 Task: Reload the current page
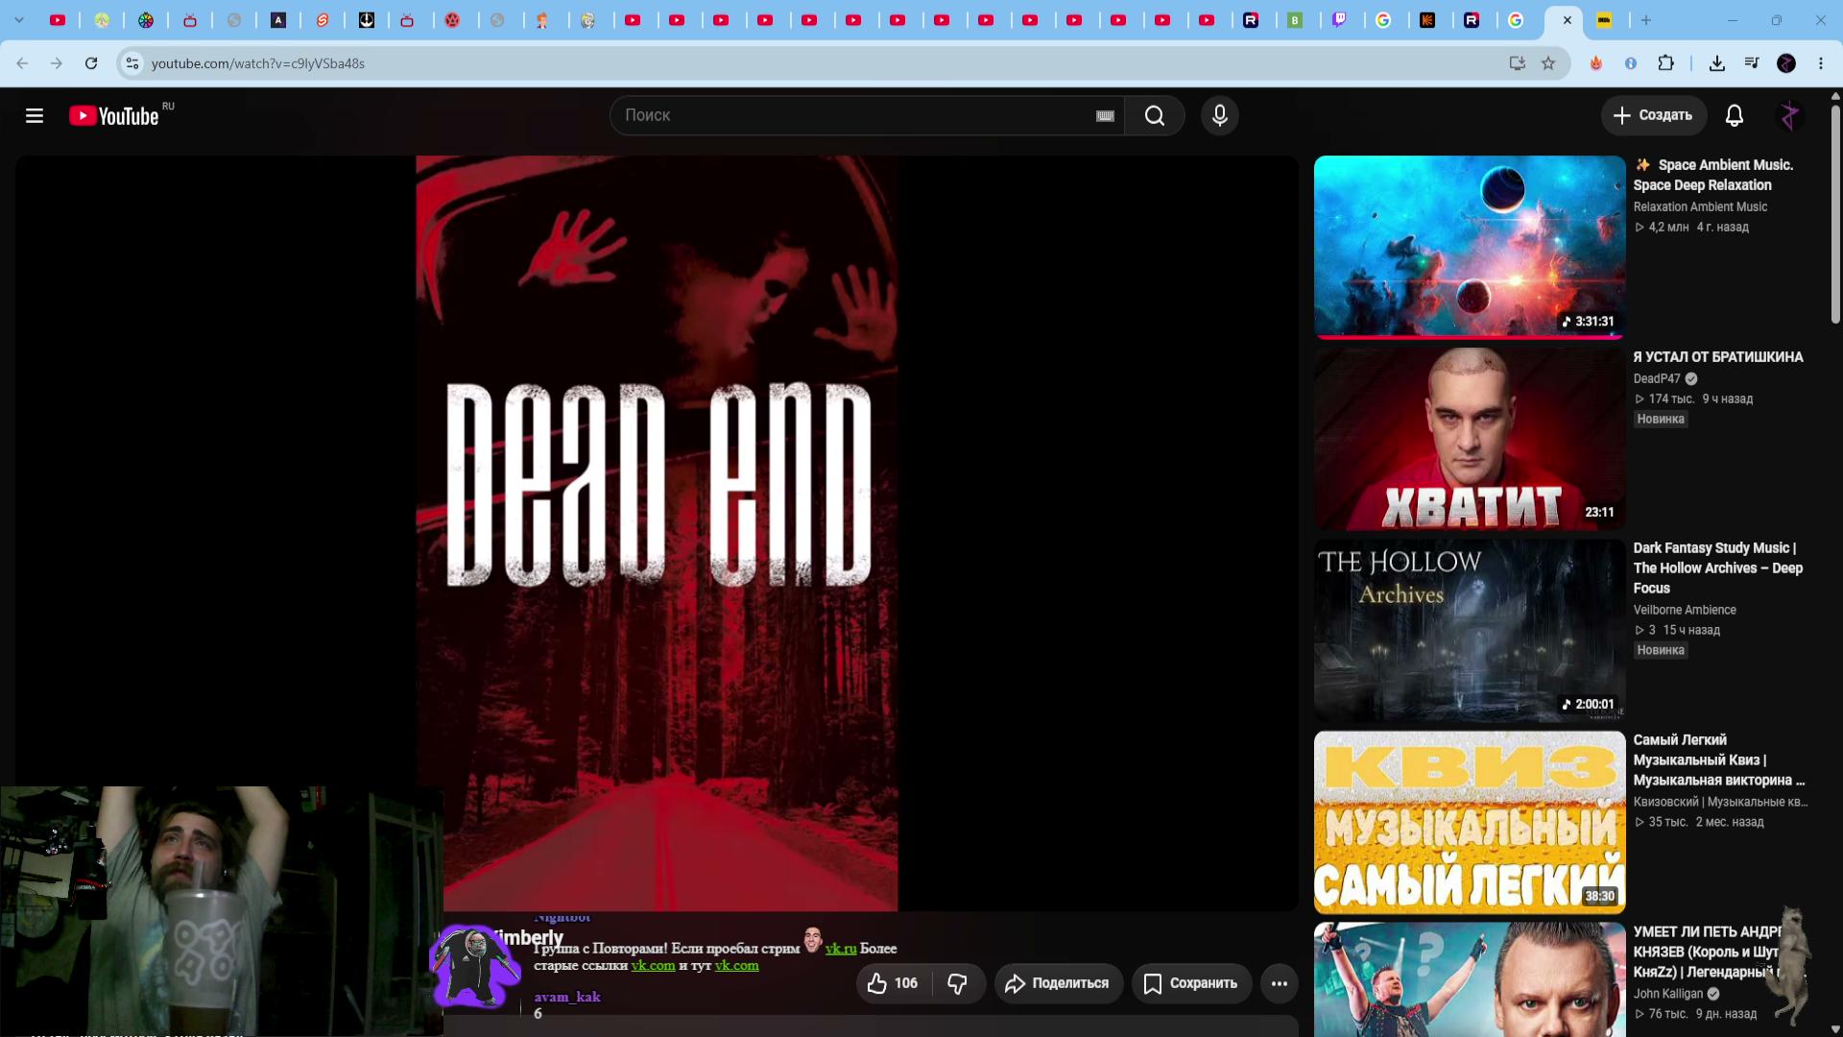(x=91, y=63)
